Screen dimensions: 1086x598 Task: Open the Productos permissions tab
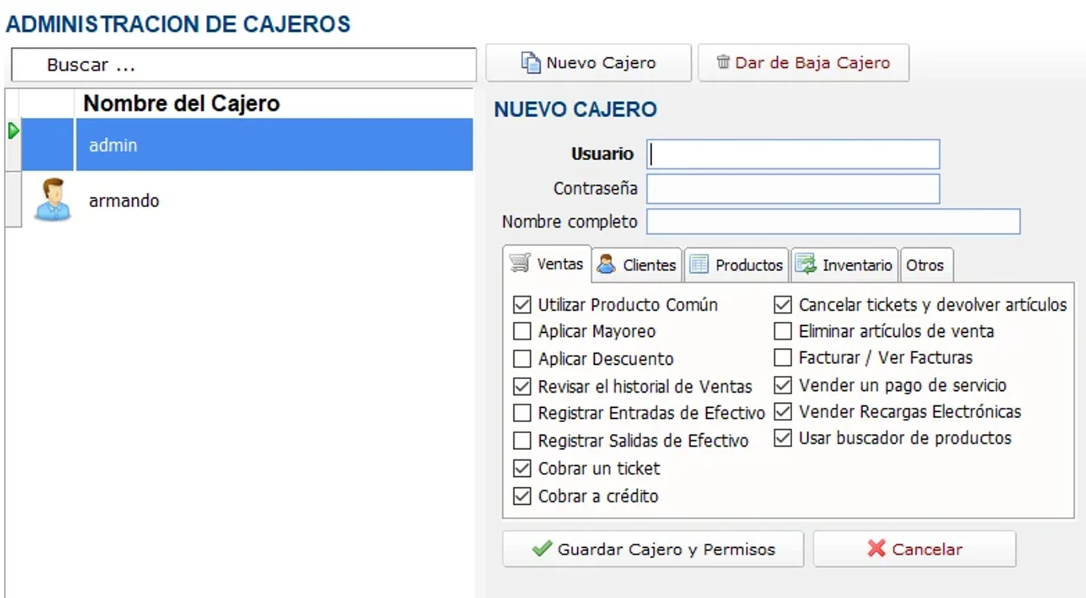pyautogui.click(x=736, y=264)
